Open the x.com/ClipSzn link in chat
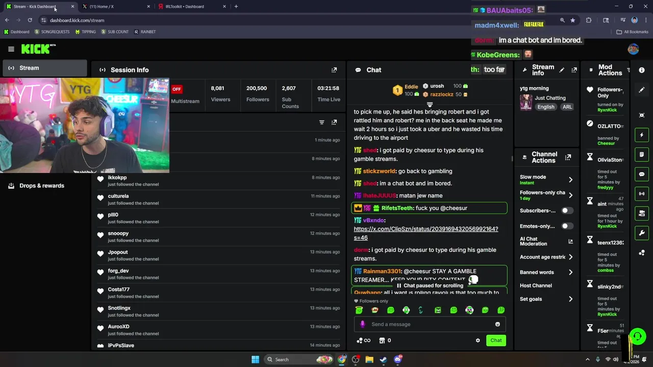653x367 pixels. click(x=426, y=233)
